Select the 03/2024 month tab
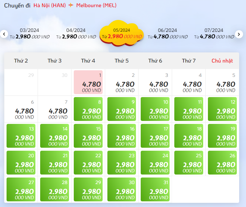 tap(29, 33)
